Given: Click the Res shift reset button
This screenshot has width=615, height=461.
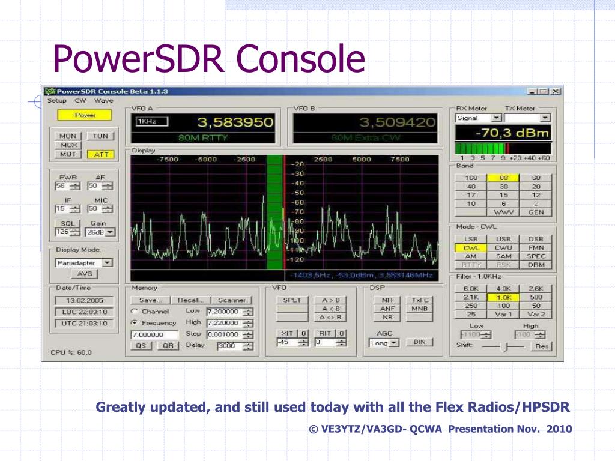Looking at the screenshot, I should 541,346.
